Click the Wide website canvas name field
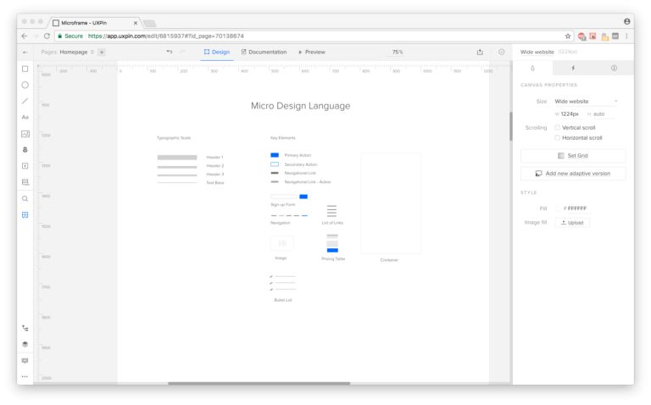The height and width of the screenshot is (405, 651). tap(537, 52)
